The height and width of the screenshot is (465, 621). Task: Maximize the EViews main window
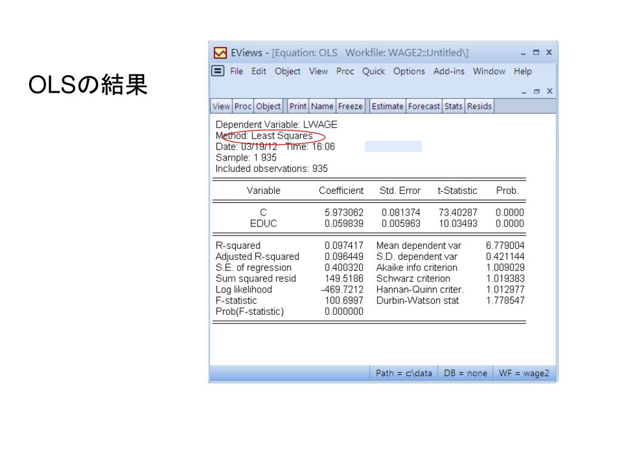tap(536, 52)
